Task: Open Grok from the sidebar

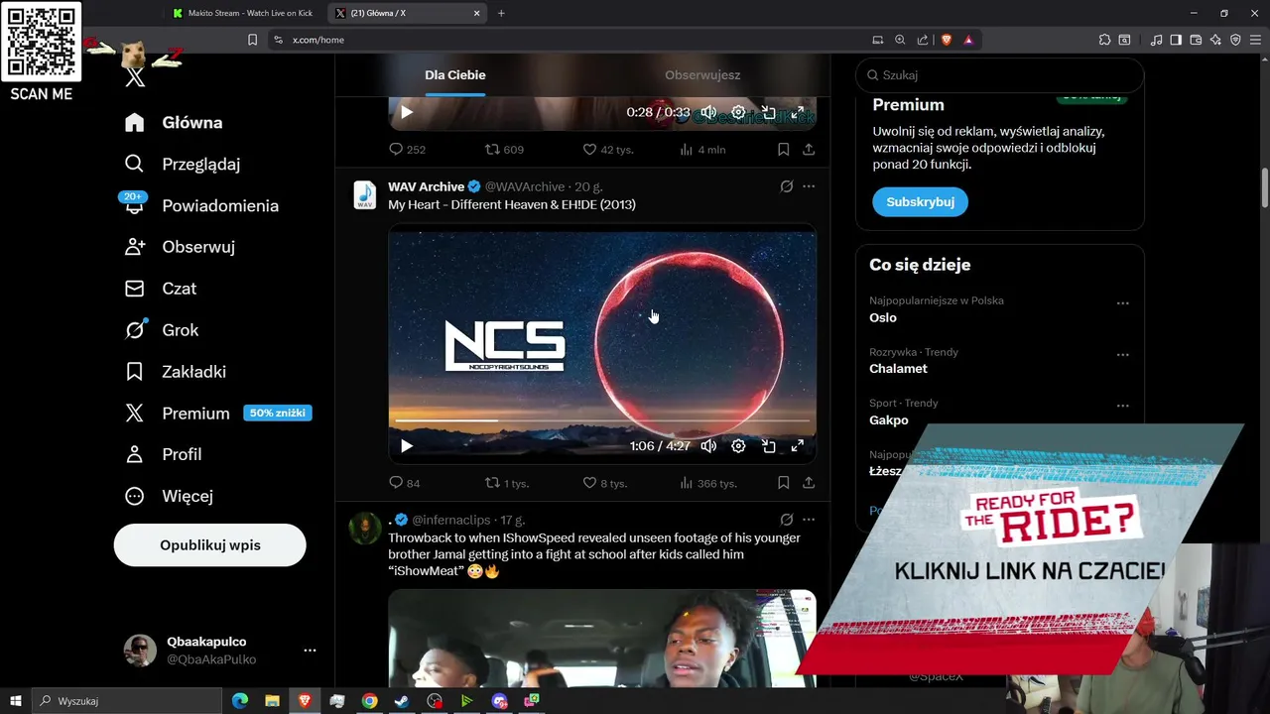Action: (162, 330)
